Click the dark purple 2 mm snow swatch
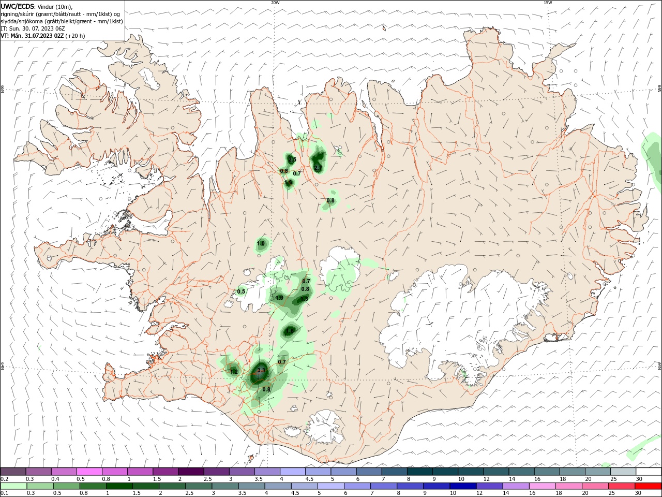The height and width of the screenshot is (497, 662). (191, 472)
